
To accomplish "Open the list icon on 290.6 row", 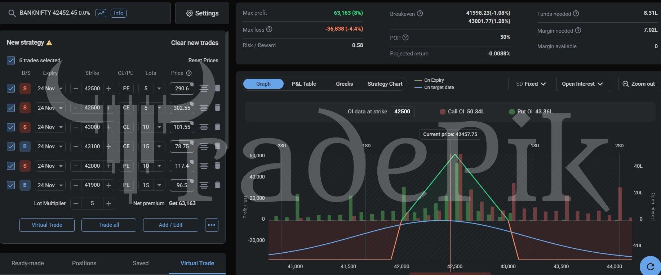I will (204, 88).
